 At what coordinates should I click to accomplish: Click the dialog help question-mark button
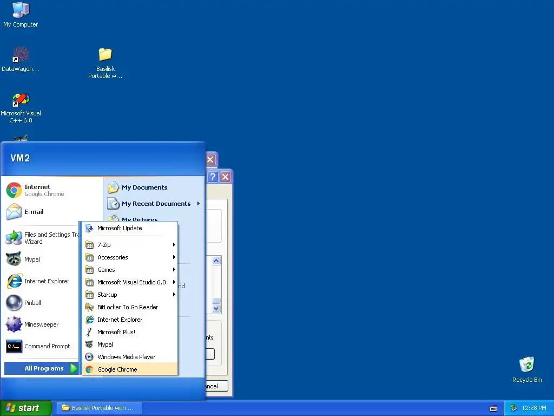[x=213, y=177]
